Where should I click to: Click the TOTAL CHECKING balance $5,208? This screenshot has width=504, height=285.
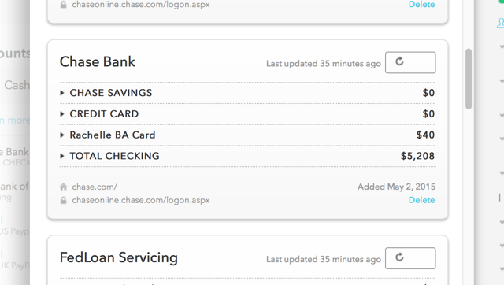417,156
